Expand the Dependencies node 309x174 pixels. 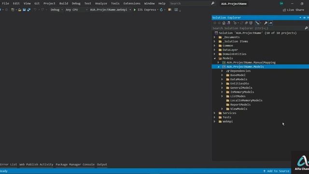click(222, 71)
